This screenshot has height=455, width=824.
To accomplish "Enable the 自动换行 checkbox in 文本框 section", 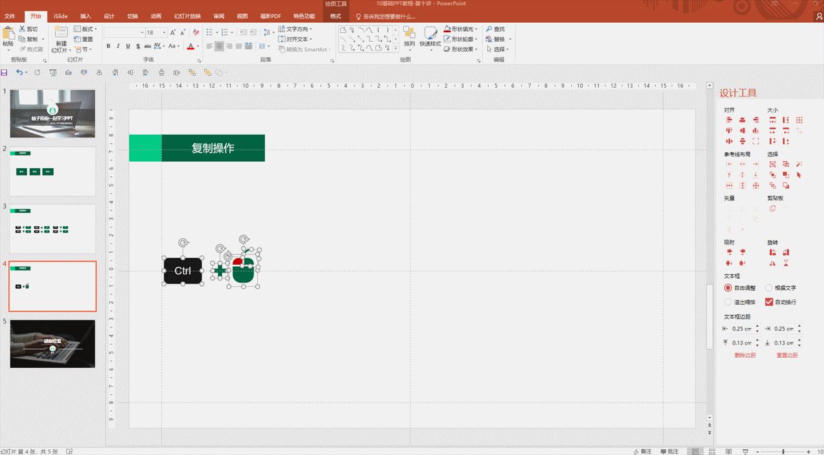I will [769, 301].
